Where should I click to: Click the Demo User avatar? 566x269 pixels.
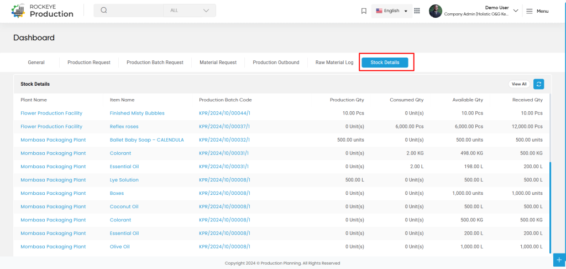pyautogui.click(x=436, y=11)
